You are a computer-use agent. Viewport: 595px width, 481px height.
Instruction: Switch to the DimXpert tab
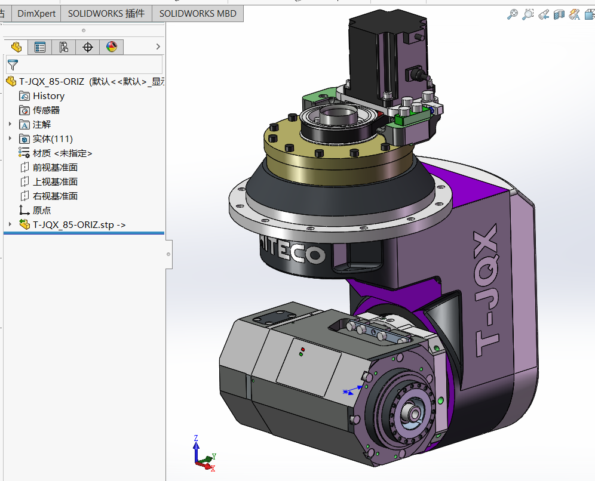coord(36,14)
